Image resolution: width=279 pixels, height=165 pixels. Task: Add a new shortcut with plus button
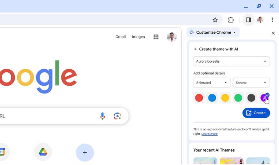pyautogui.click(x=85, y=152)
